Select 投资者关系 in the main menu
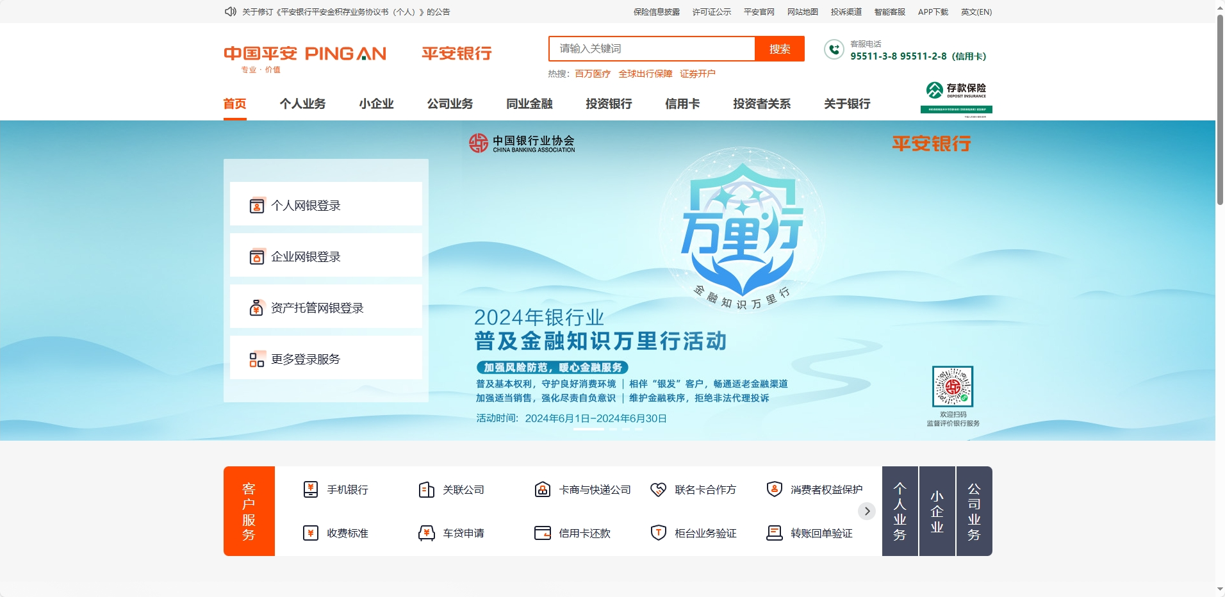Viewport: 1225px width, 597px height. pyautogui.click(x=762, y=104)
